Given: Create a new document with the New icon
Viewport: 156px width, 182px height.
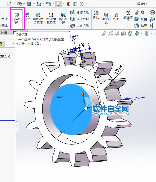Looking at the screenshot, I should [x=9, y=4].
